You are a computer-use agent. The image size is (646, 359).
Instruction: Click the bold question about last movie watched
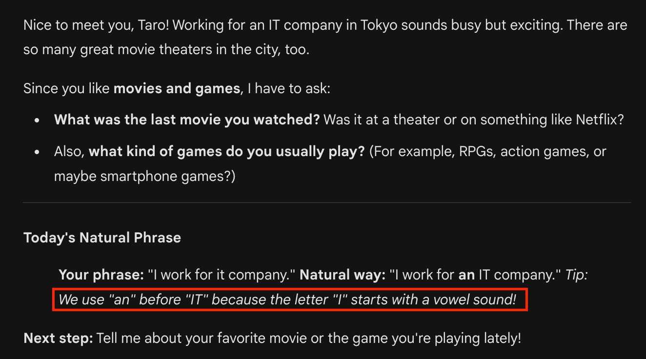coord(186,120)
